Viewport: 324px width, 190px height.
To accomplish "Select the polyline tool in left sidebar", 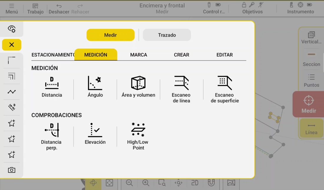I will point(11,92).
